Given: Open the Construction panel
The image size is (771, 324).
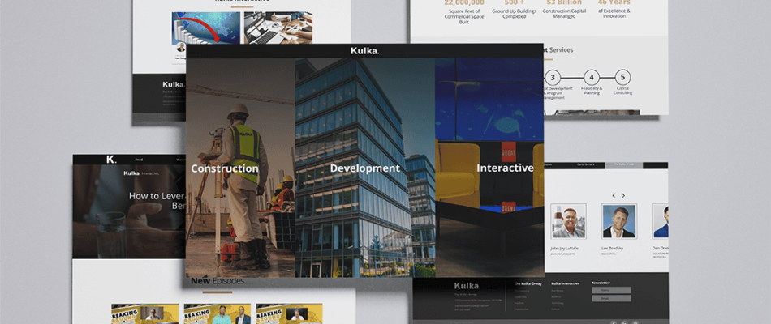Looking at the screenshot, I should 225,168.
